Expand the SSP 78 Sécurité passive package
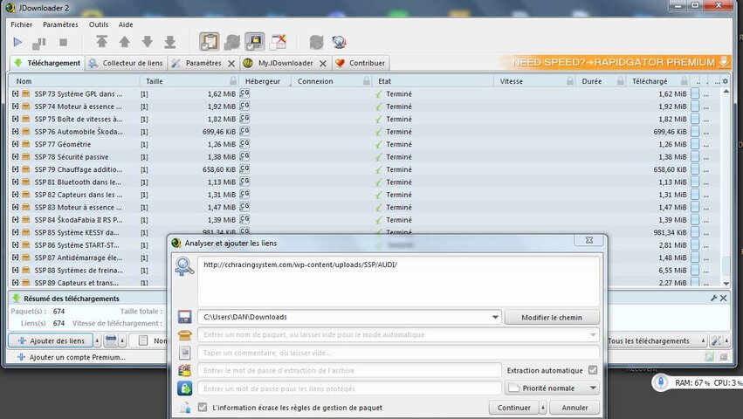The width and height of the screenshot is (743, 419). (x=15, y=156)
